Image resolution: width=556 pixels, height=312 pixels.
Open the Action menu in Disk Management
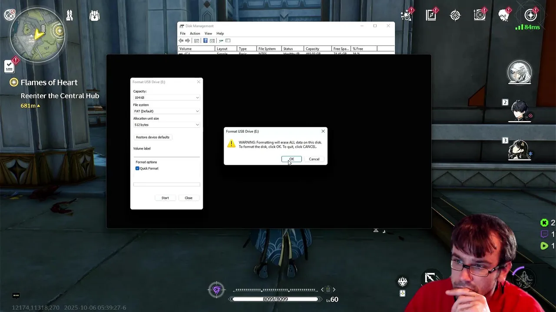click(195, 33)
